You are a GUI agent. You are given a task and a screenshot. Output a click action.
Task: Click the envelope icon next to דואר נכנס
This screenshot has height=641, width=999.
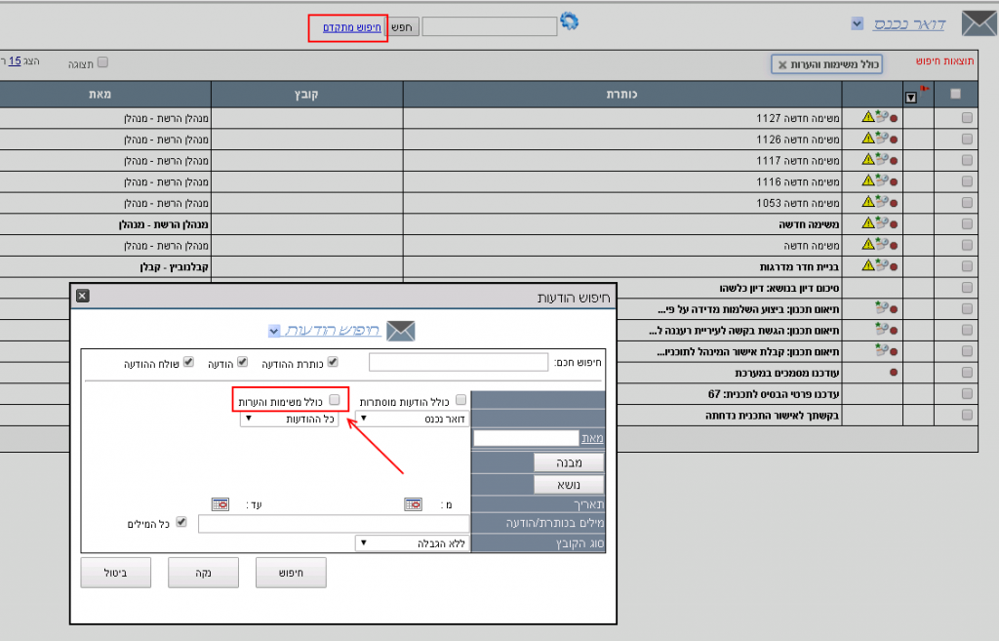coord(978,23)
